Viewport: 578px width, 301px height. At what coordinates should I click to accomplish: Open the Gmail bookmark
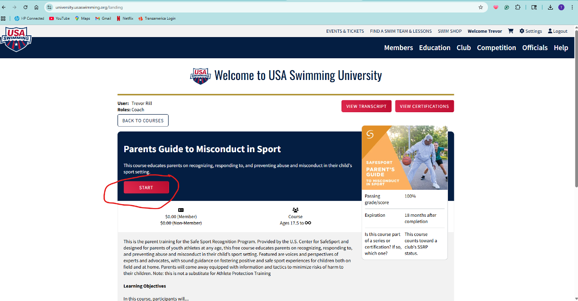click(103, 19)
